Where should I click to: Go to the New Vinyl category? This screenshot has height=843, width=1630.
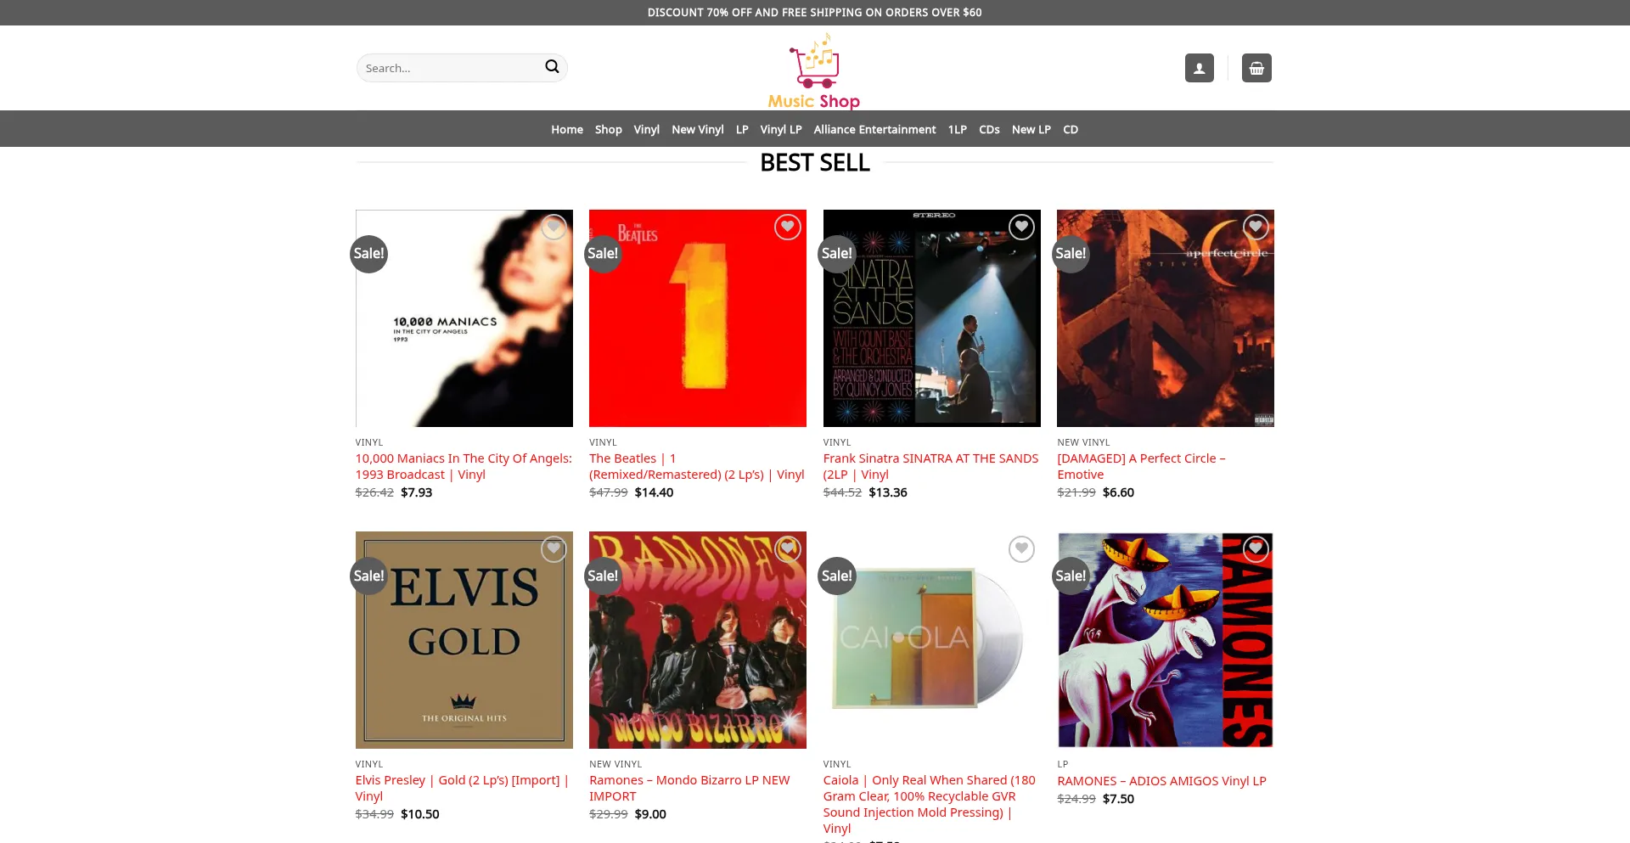[698, 129]
